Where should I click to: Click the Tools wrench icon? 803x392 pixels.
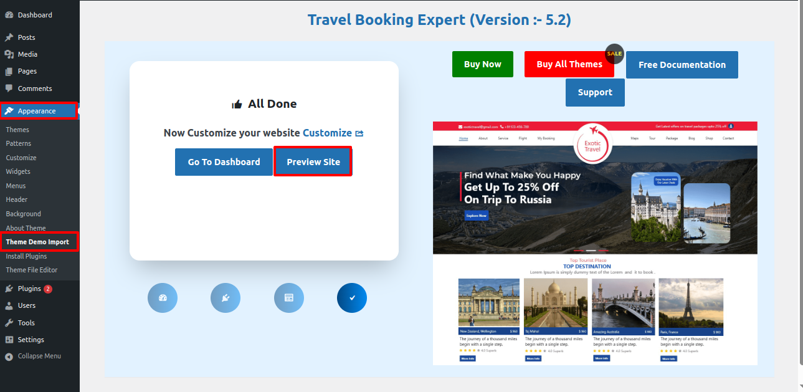(9, 323)
